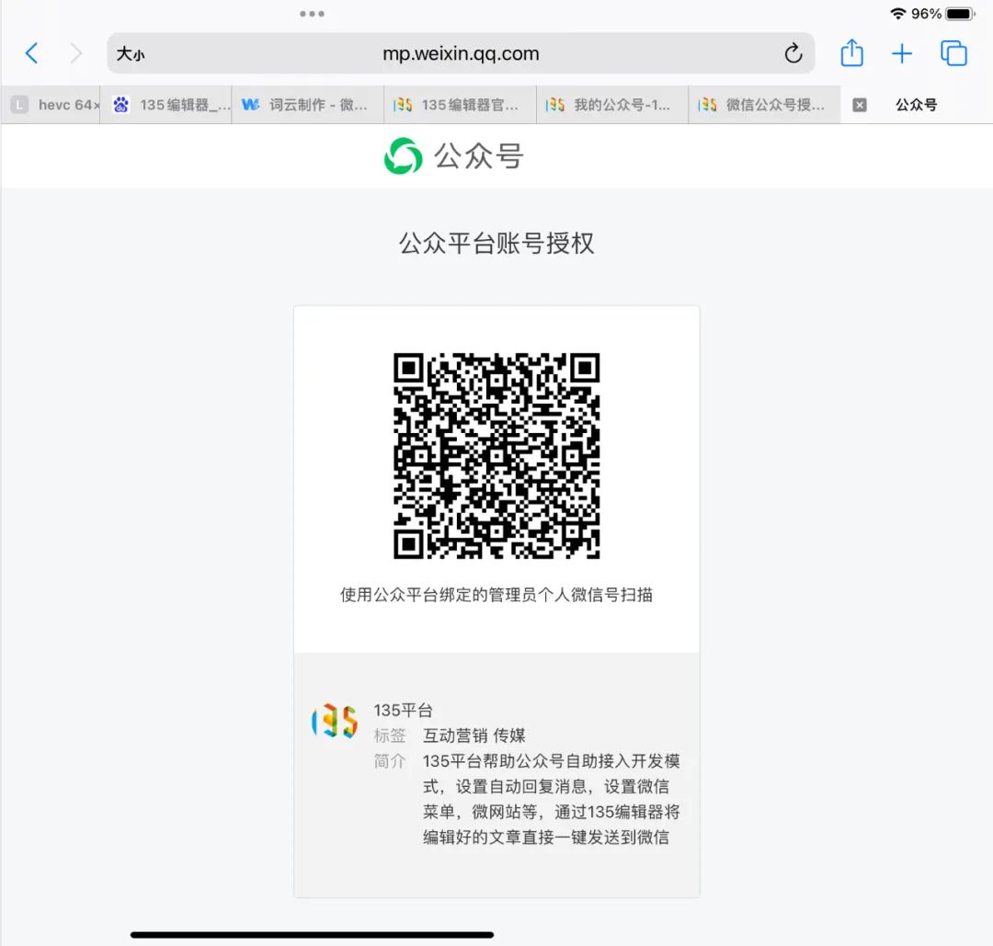Click the 互动营销 传媒 tag text
Viewport: 993px width, 946px height.
(474, 735)
